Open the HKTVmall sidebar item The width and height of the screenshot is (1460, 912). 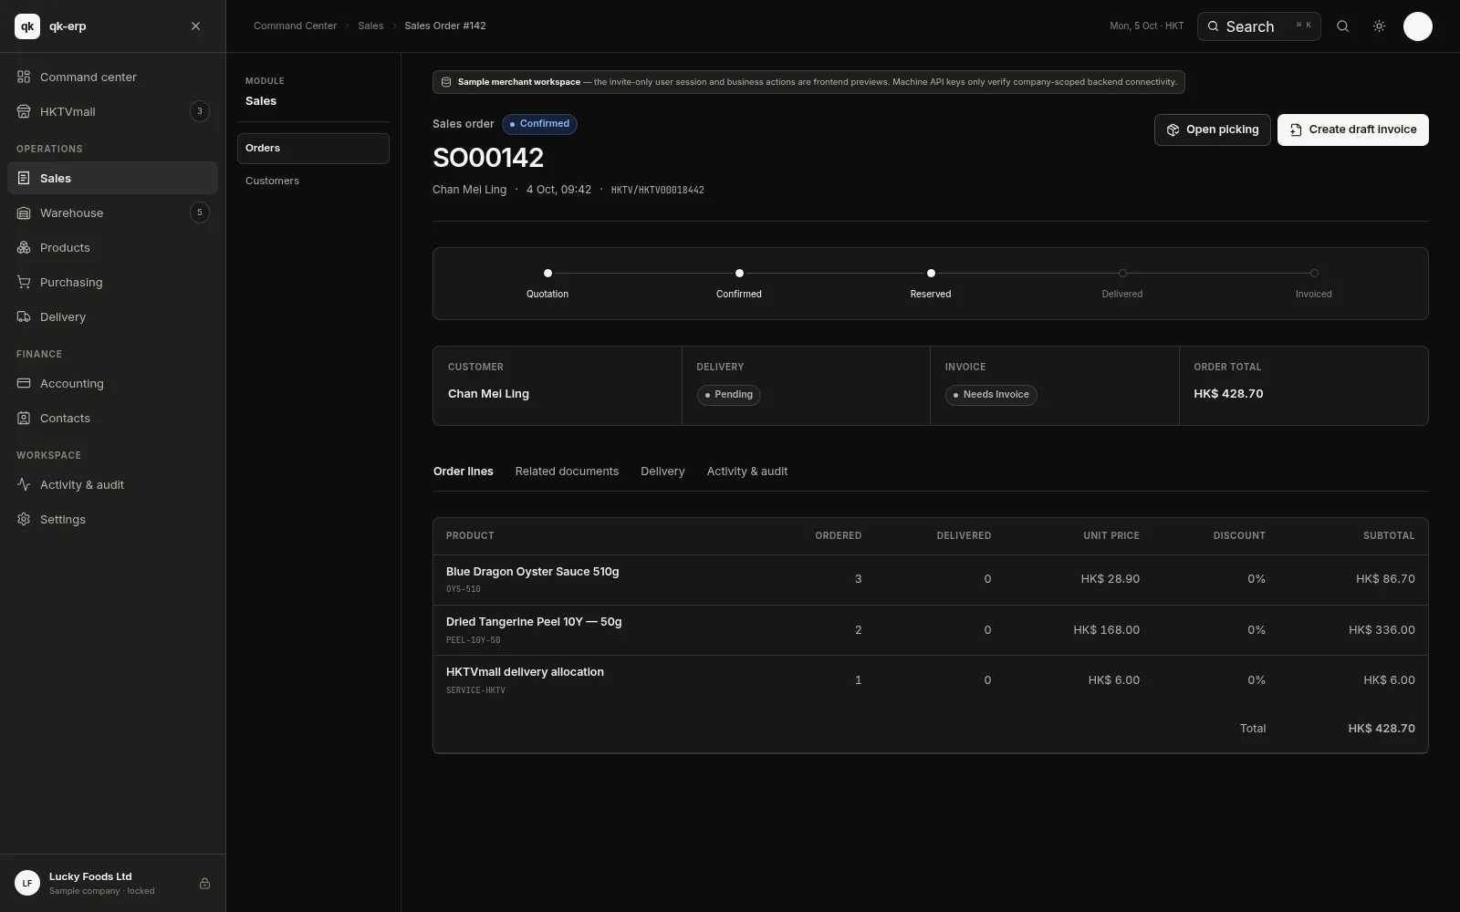112,111
